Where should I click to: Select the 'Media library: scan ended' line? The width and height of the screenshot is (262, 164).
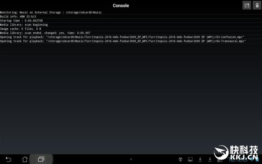(131, 33)
